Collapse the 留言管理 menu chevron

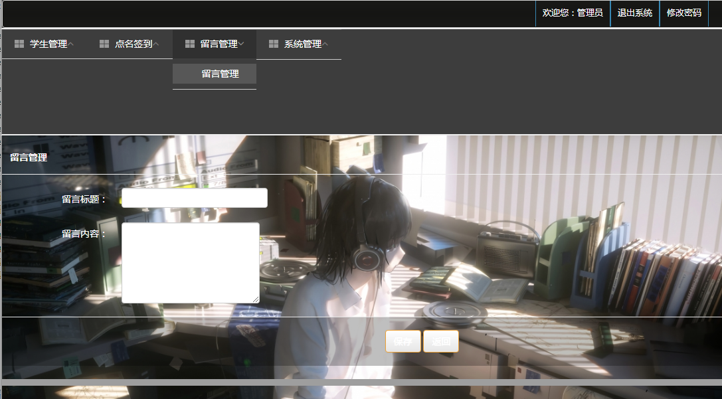pos(241,44)
